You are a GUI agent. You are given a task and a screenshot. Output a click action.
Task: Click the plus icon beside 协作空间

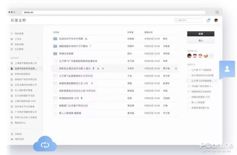click(38, 58)
